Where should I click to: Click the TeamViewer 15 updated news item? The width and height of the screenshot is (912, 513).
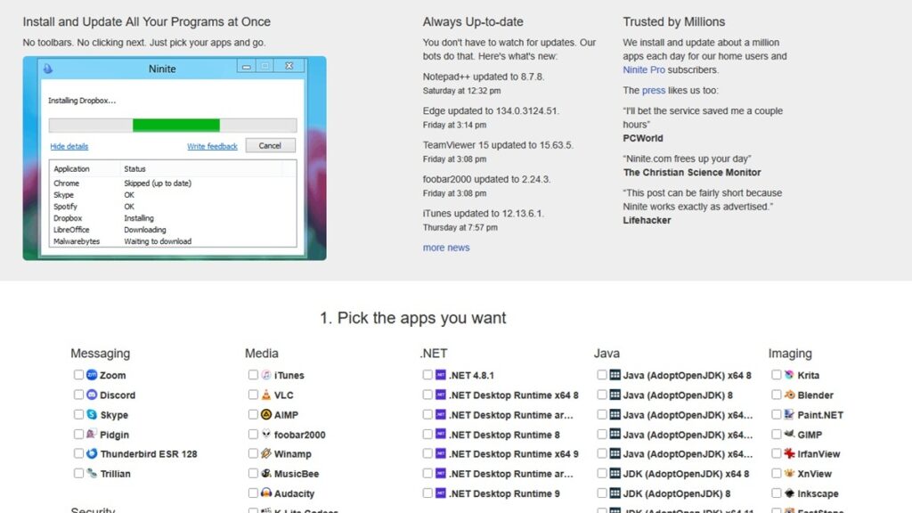pos(498,145)
